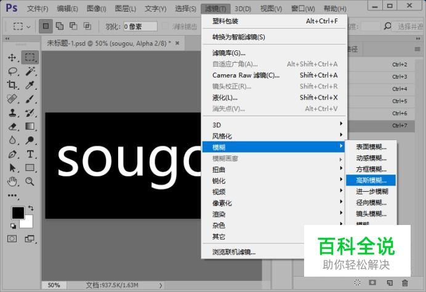Choose Intersect with Selection mode

87,26
